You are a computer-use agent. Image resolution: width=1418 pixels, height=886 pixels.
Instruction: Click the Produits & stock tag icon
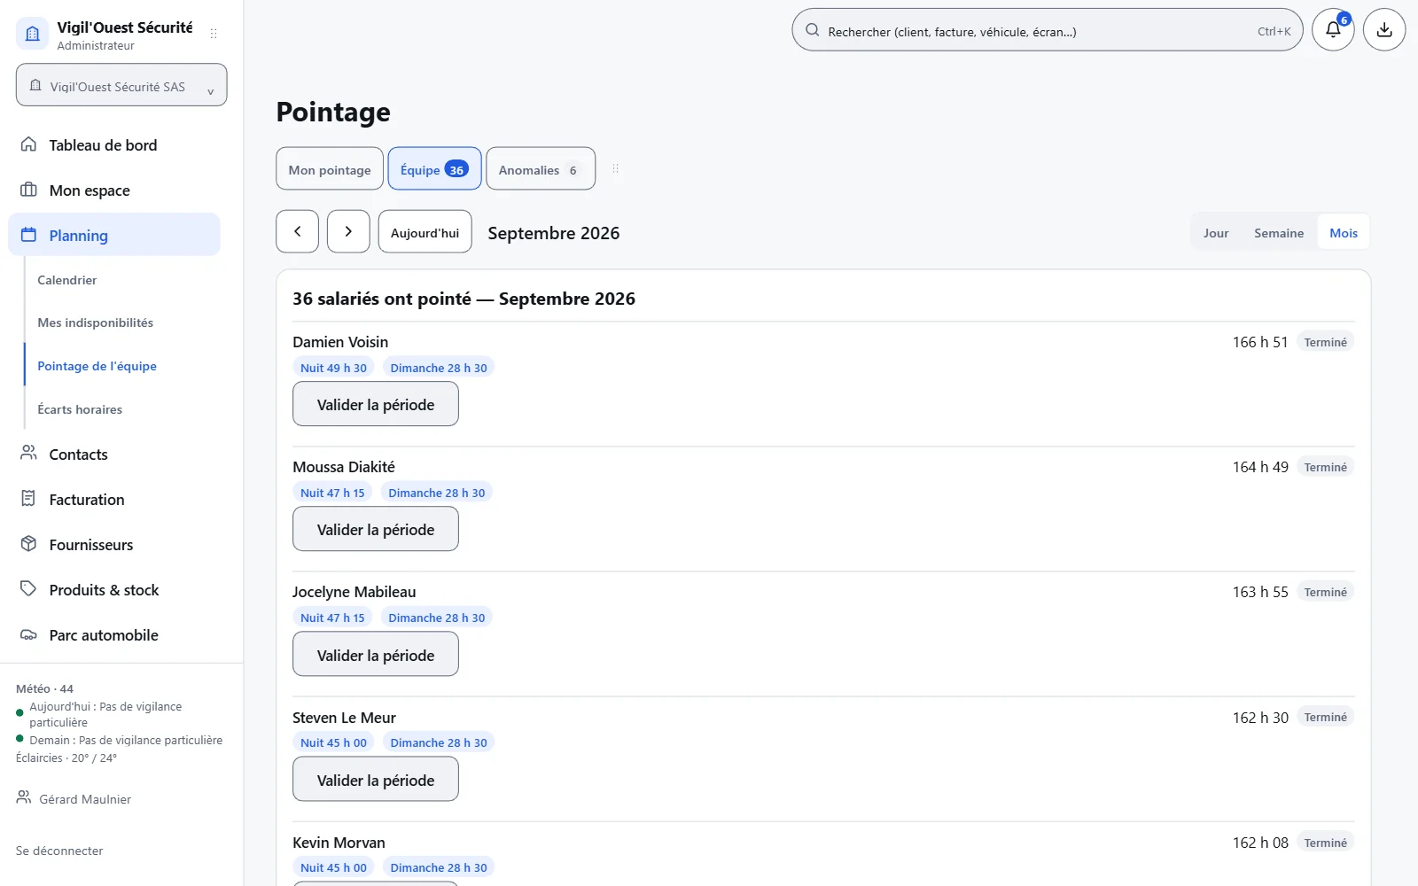[29, 589]
